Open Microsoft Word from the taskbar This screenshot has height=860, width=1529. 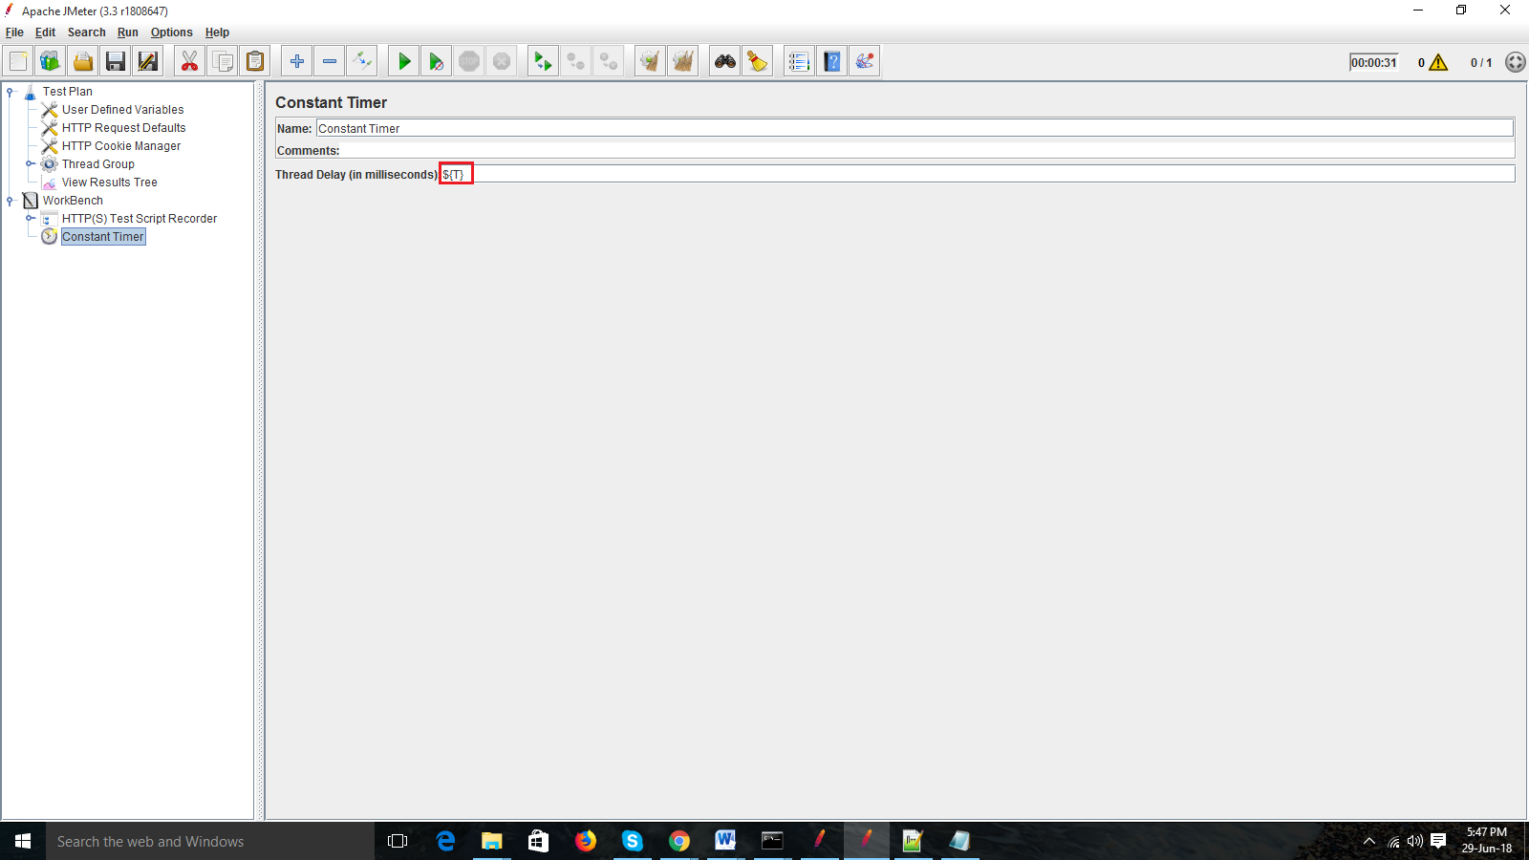point(725,841)
